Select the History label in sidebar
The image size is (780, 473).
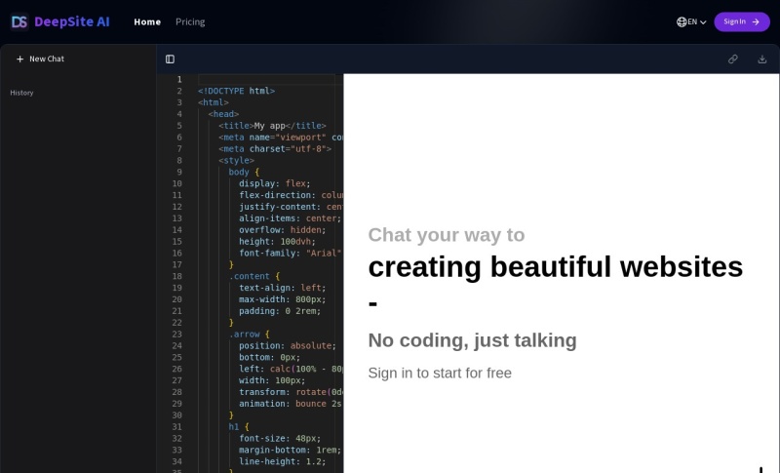(x=21, y=93)
